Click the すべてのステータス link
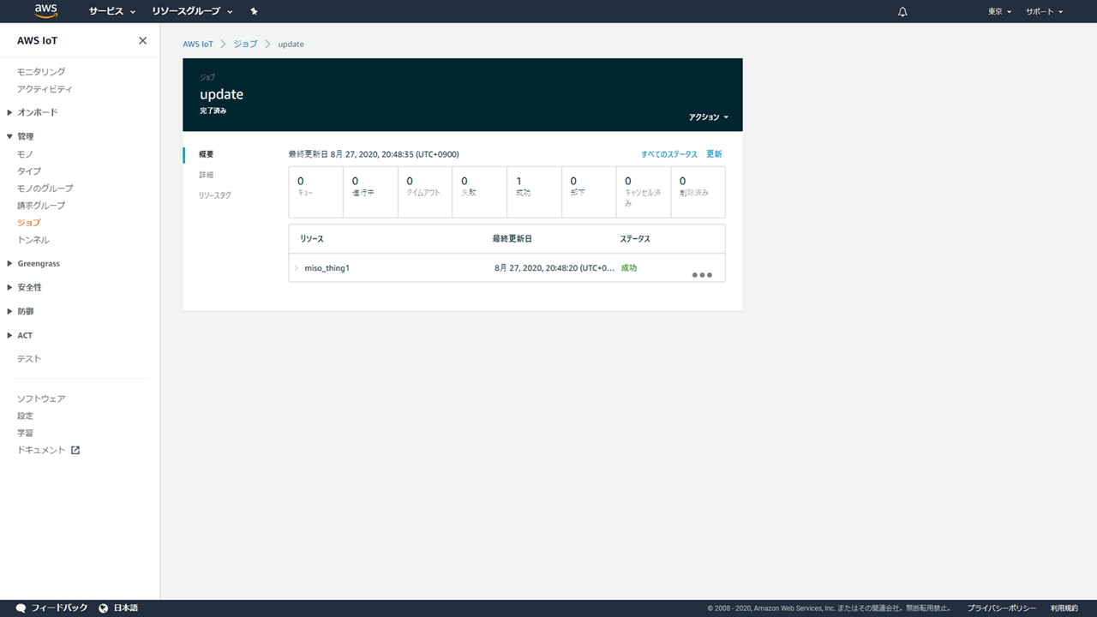The height and width of the screenshot is (617, 1097). tap(668, 154)
